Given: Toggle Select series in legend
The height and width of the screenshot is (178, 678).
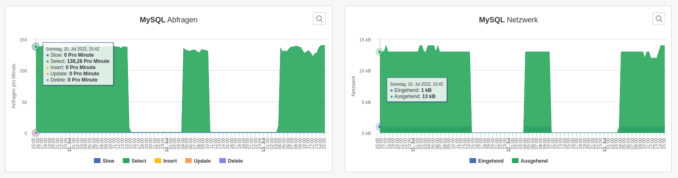Looking at the screenshot, I should (134, 161).
